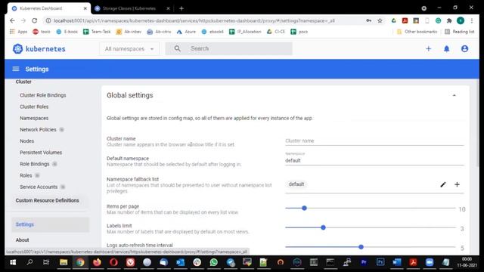Screen dimensions: 484x272
Task: Open the sidebar hamburger menu
Action: tap(16, 69)
